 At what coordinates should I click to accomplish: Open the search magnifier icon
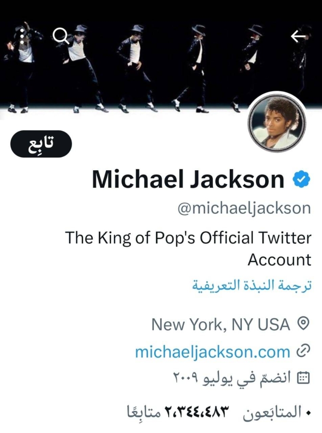(61, 36)
